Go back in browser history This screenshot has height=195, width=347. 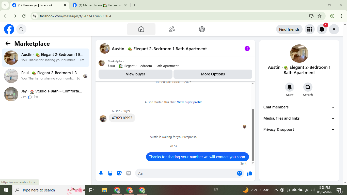[6, 16]
